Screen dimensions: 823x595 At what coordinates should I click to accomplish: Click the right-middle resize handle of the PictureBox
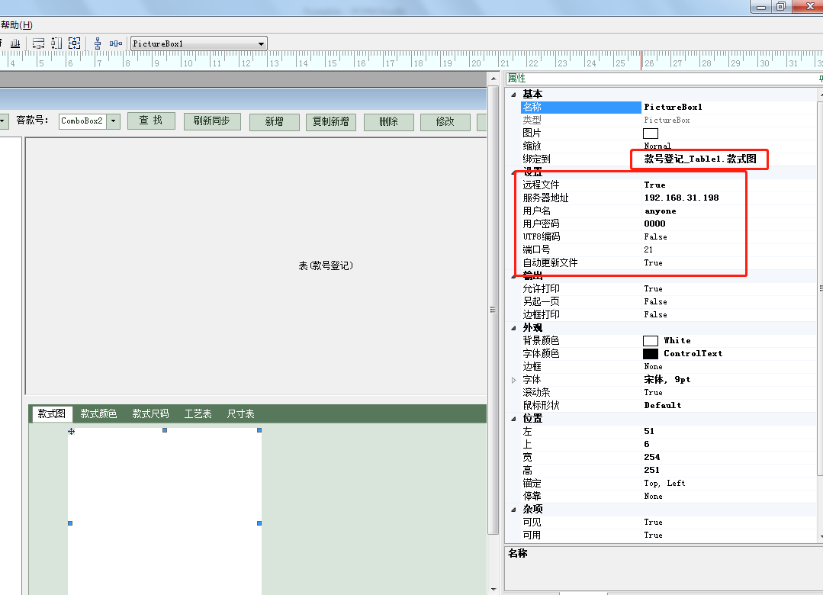point(259,523)
